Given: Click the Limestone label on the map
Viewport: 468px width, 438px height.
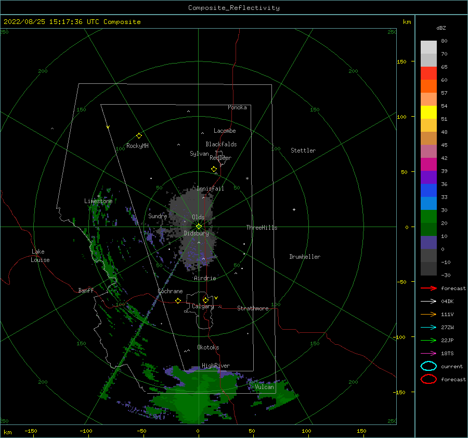Looking at the screenshot, I should [x=98, y=201].
